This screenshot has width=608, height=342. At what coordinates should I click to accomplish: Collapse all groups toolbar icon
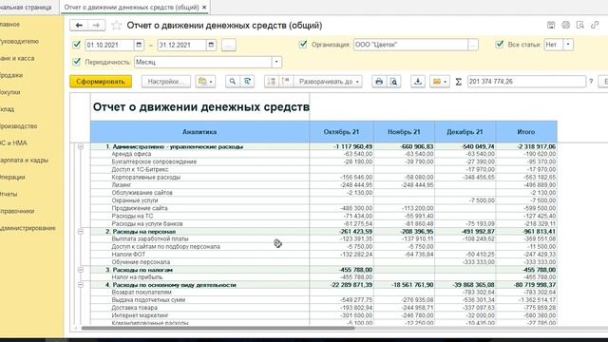click(272, 82)
